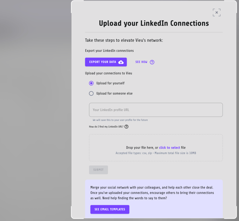Click the Export Your Data button
This screenshot has width=239, height=221.
pos(106,62)
